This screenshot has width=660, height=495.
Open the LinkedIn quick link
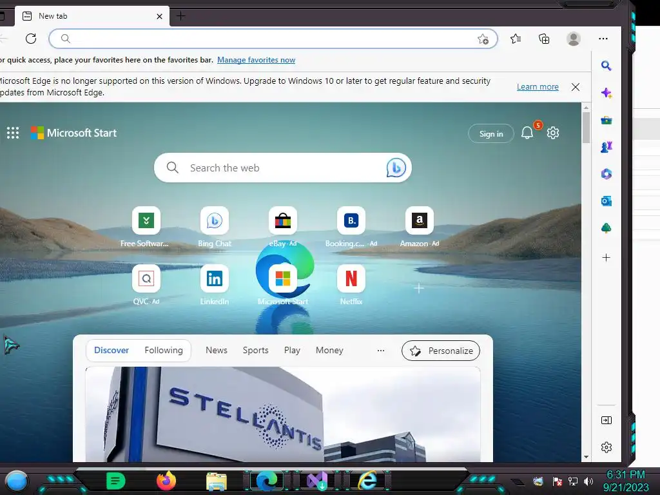(214, 284)
